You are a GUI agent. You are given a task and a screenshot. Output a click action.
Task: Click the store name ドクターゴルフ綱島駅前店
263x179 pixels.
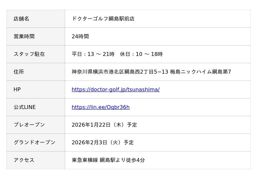coord(103,19)
